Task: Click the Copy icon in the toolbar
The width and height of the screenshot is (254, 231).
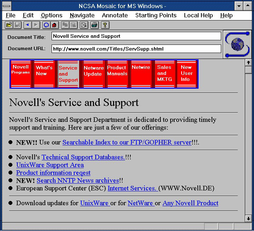Action: [65, 25]
